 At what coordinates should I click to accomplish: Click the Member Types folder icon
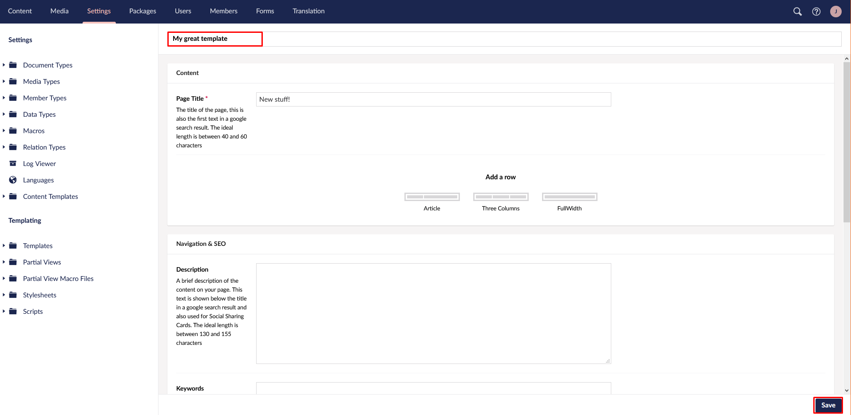coord(13,98)
